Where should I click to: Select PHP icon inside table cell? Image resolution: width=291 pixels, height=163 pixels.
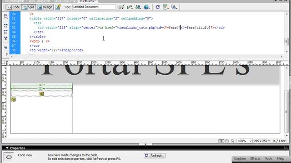[42, 94]
